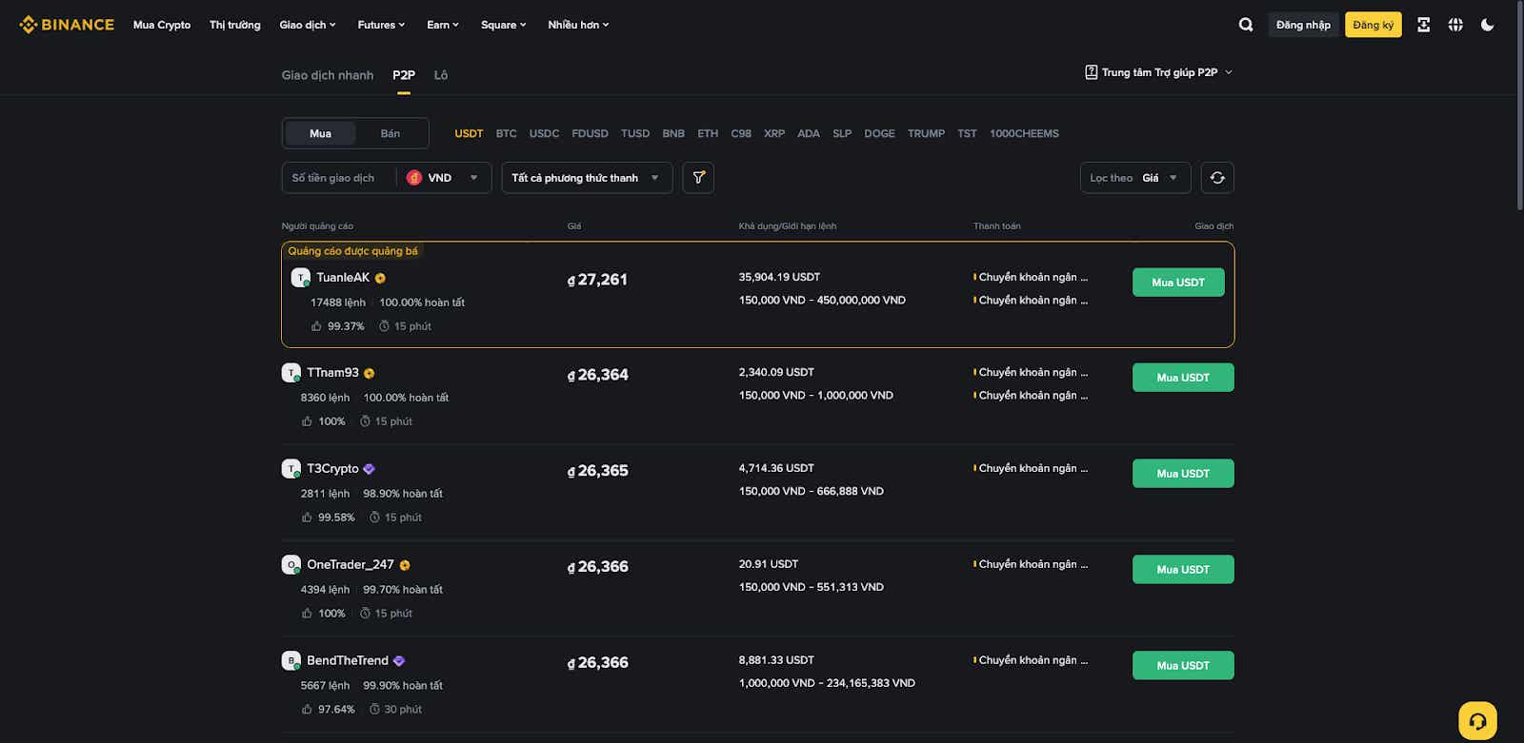Expand the Nhiều hơn menu

tap(578, 25)
